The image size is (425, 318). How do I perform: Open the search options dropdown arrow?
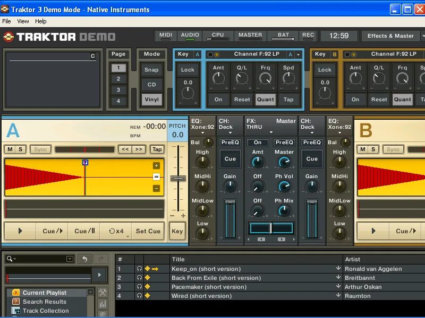(x=70, y=258)
